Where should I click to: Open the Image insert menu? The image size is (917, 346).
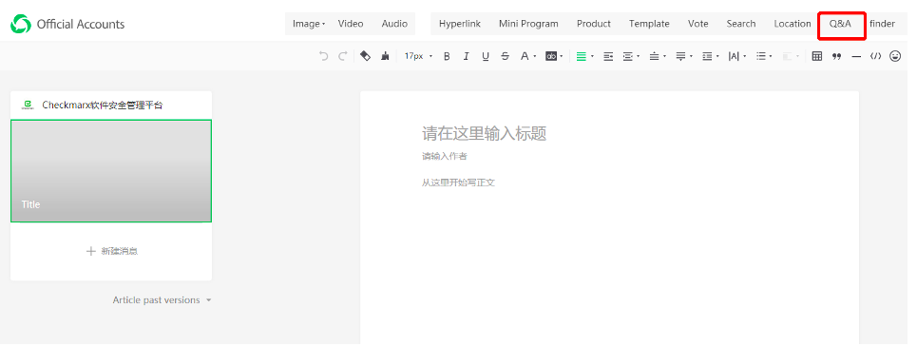point(309,24)
